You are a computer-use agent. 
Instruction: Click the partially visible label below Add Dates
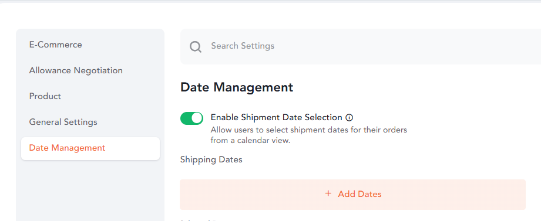(x=197, y=220)
